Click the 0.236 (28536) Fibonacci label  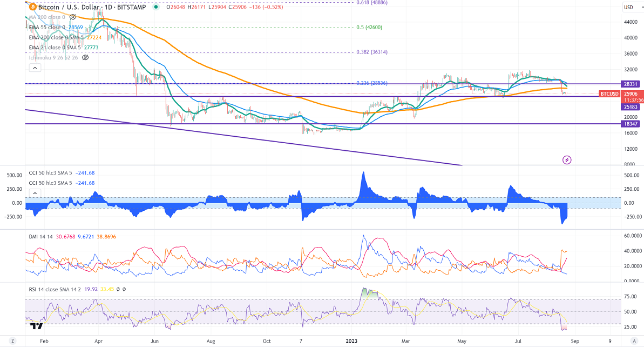click(x=372, y=83)
